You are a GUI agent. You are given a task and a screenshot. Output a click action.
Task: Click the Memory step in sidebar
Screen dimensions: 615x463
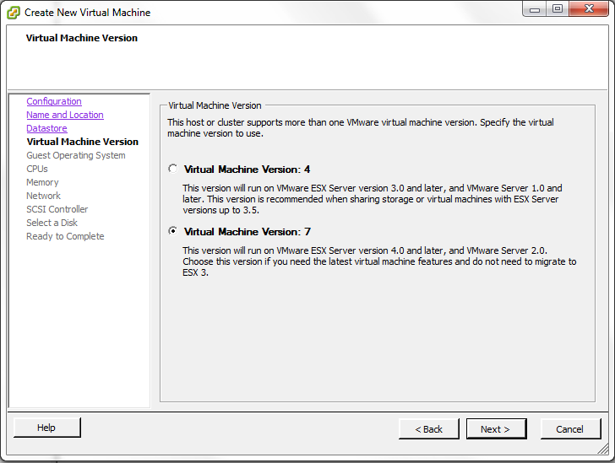[42, 182]
